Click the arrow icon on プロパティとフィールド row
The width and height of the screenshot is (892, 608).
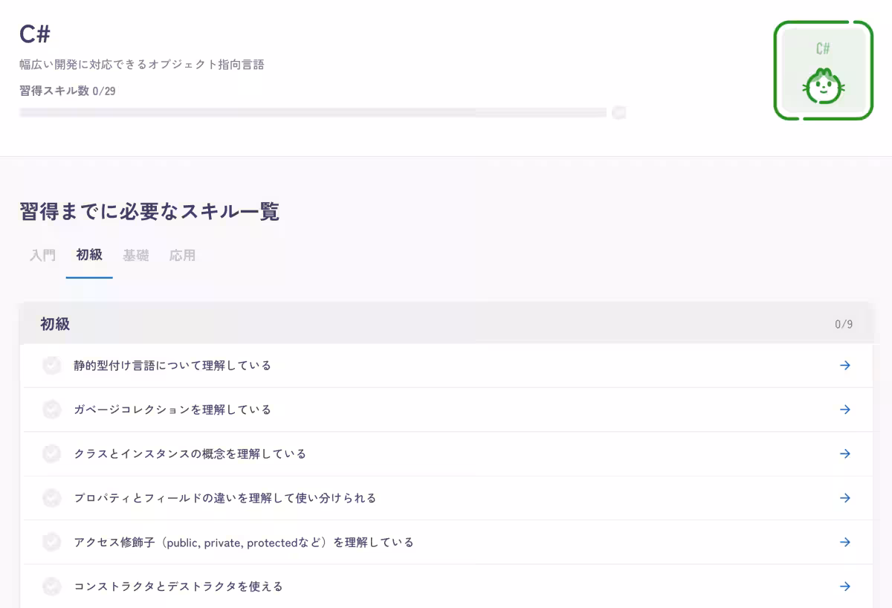click(845, 498)
